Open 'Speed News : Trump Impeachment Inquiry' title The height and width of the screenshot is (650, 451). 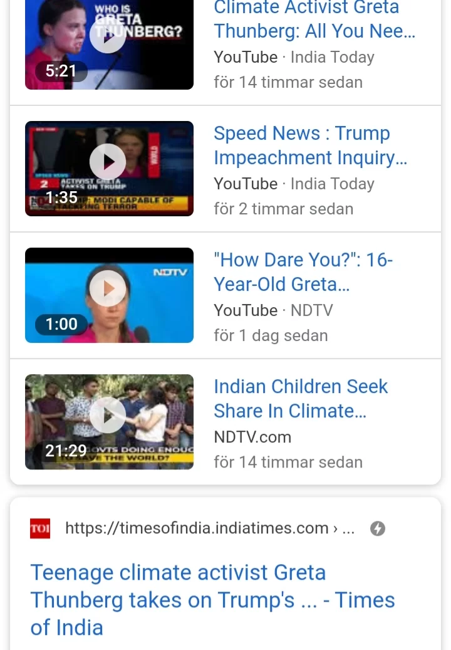coord(310,145)
